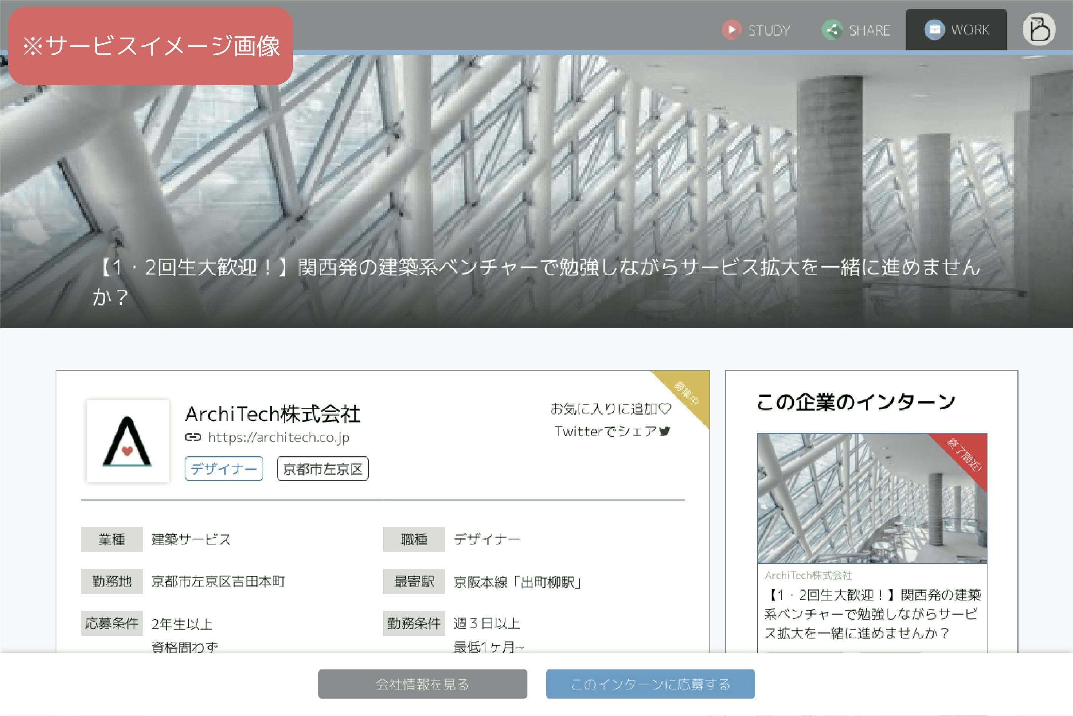
Task: Click the favorite heart icon
Action: click(665, 408)
